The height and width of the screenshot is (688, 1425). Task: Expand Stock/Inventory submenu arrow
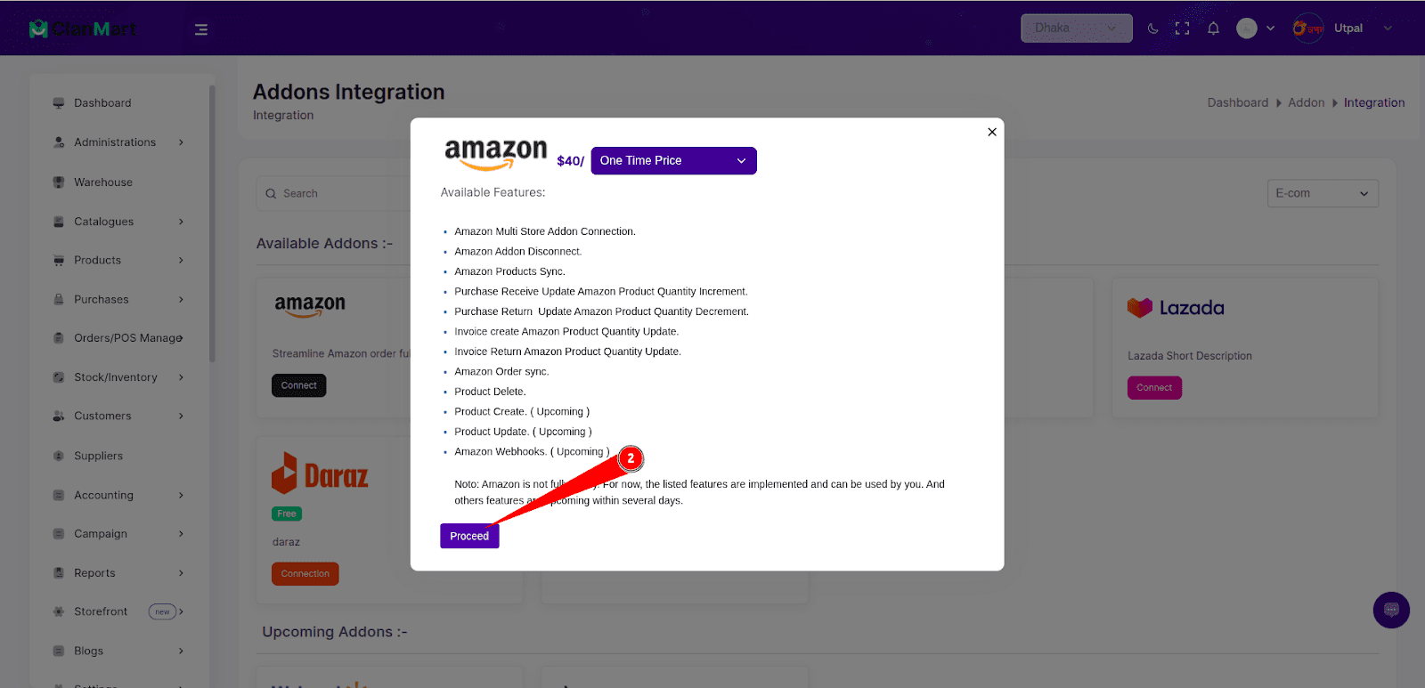pos(181,377)
